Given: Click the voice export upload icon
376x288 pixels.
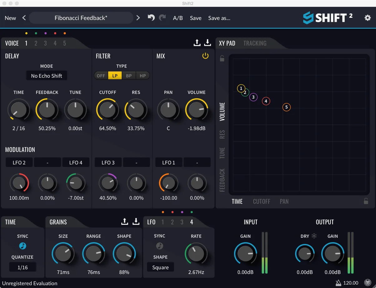Looking at the screenshot, I should click(x=197, y=43).
